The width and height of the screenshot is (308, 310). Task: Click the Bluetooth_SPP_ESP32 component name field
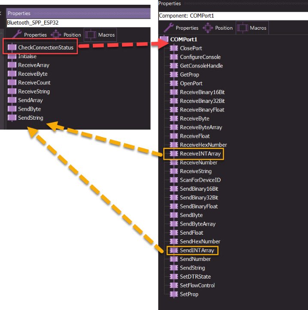77,22
